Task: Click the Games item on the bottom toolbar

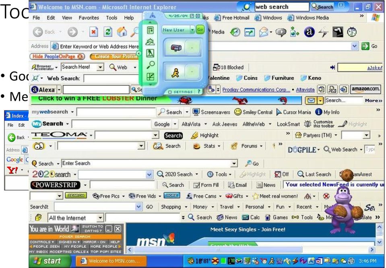Action: click(276, 217)
